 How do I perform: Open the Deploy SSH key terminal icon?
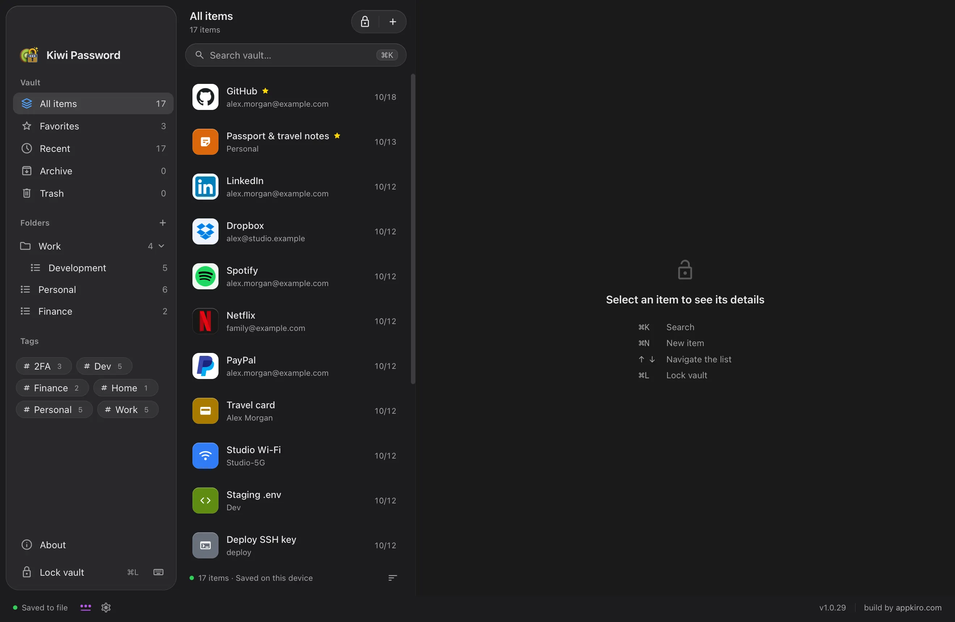pos(205,545)
